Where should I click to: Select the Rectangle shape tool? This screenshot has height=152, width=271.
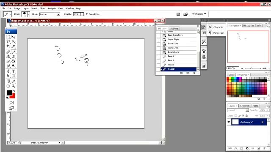pyautogui.click(x=14, y=76)
